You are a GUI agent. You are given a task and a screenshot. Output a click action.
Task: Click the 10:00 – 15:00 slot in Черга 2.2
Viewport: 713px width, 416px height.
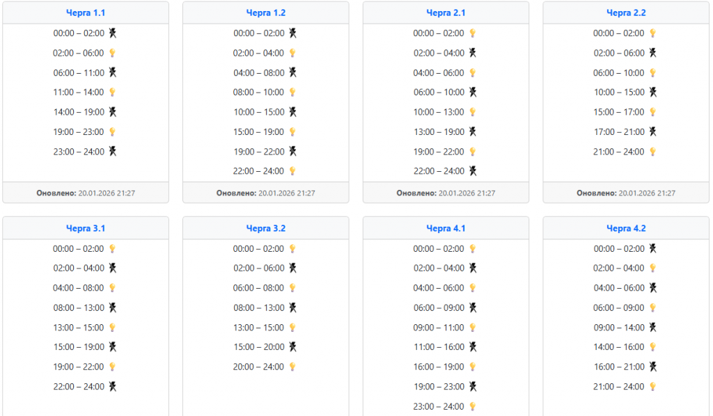pyautogui.click(x=619, y=92)
